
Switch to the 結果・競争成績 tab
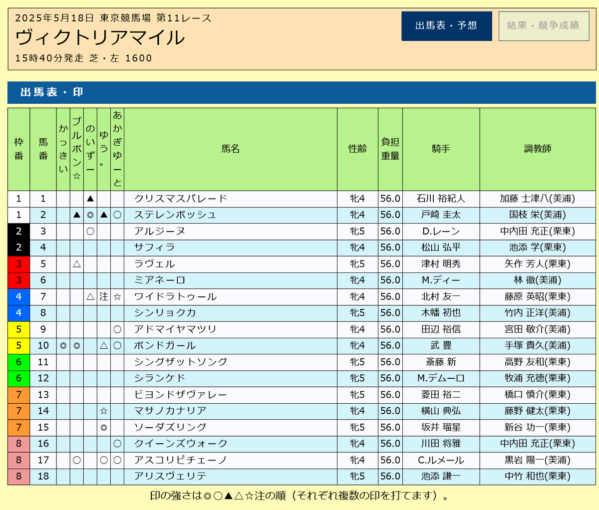544,26
